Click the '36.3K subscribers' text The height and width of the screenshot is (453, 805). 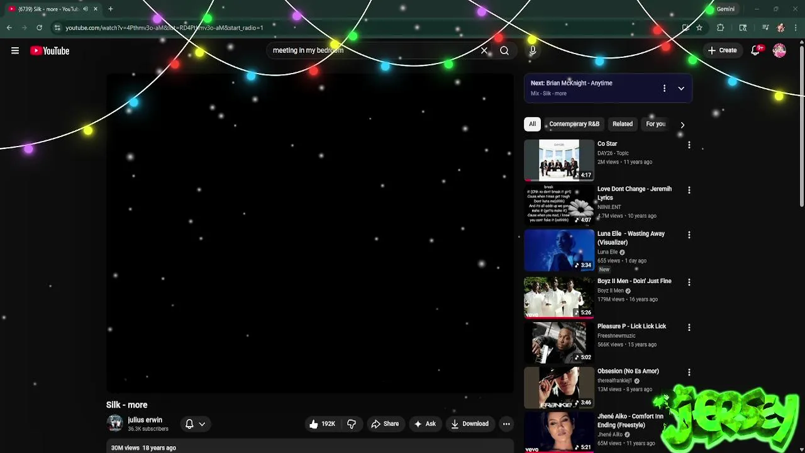click(x=148, y=429)
